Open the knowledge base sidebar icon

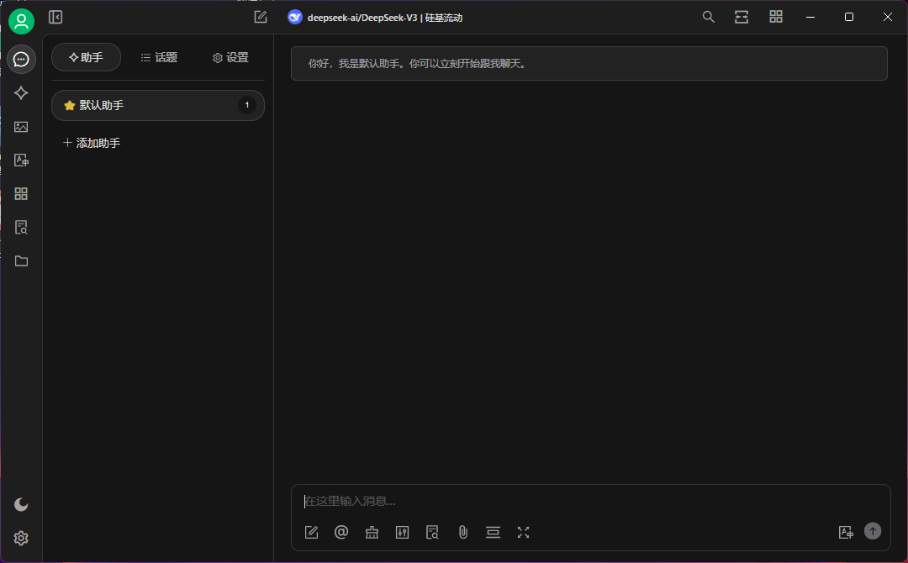21,228
